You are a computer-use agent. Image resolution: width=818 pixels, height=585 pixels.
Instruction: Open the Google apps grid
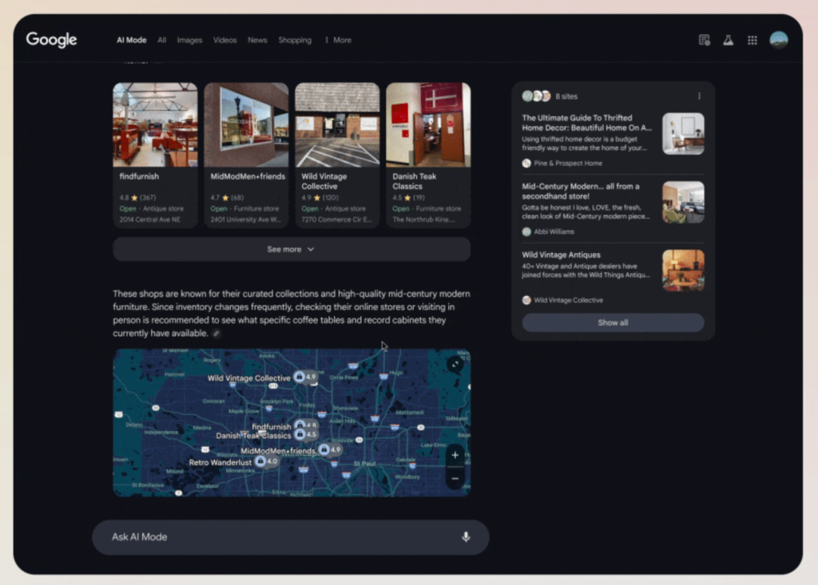pyautogui.click(x=752, y=40)
